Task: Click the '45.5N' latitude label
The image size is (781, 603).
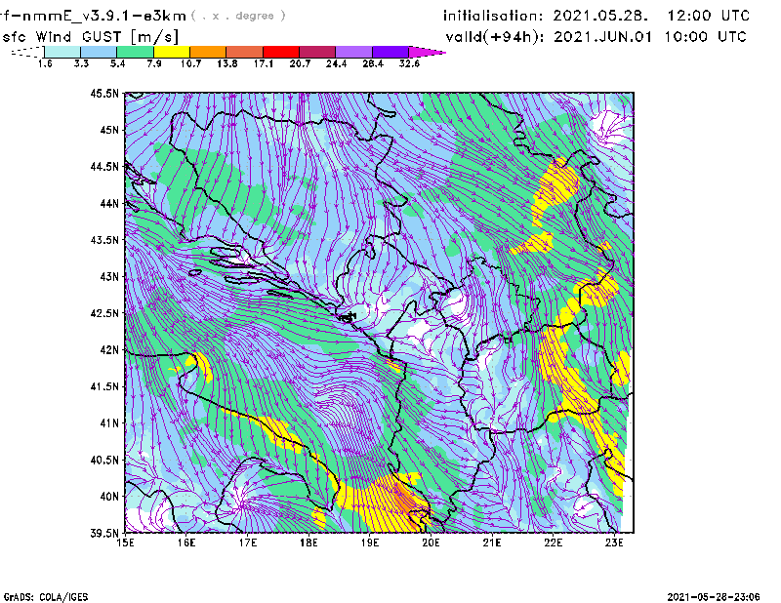Action: tap(104, 93)
